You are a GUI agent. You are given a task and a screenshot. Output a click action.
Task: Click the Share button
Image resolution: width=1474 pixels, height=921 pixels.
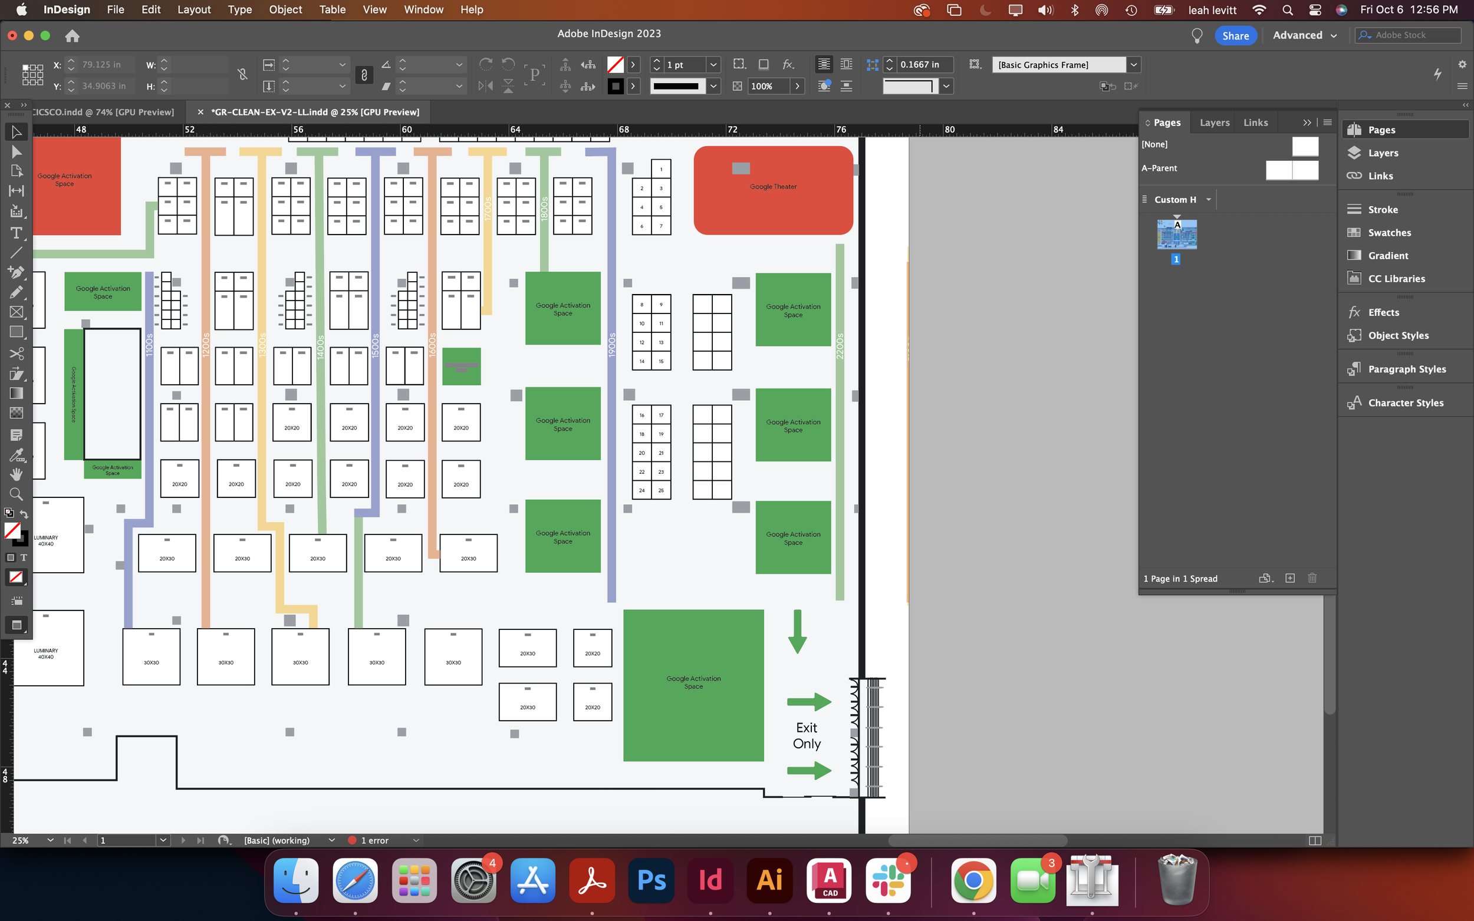point(1235,35)
